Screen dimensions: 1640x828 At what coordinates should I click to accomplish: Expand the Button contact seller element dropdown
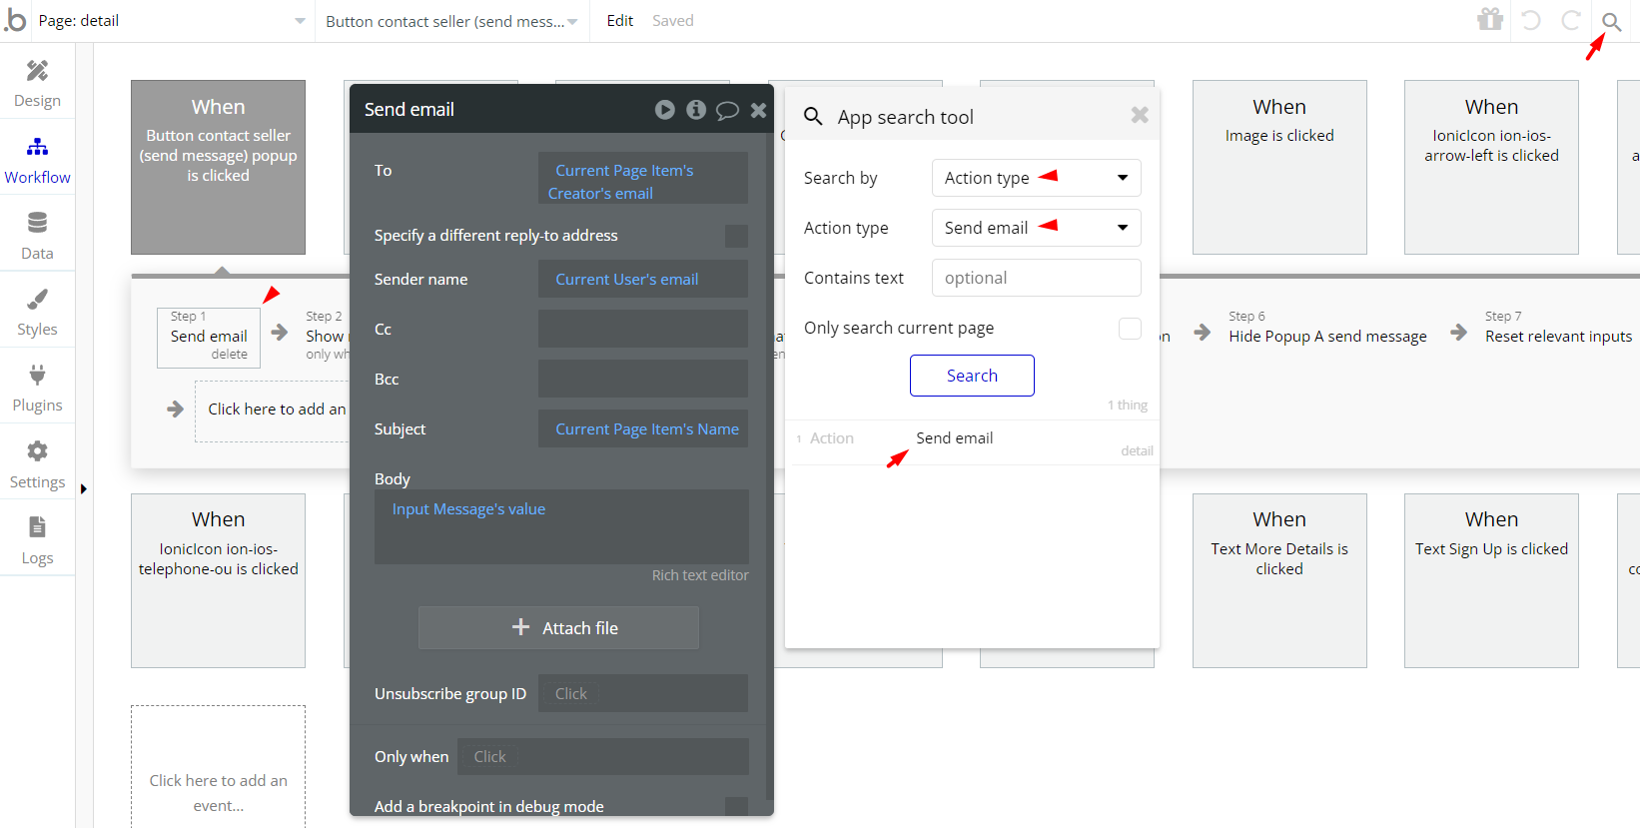tap(451, 21)
